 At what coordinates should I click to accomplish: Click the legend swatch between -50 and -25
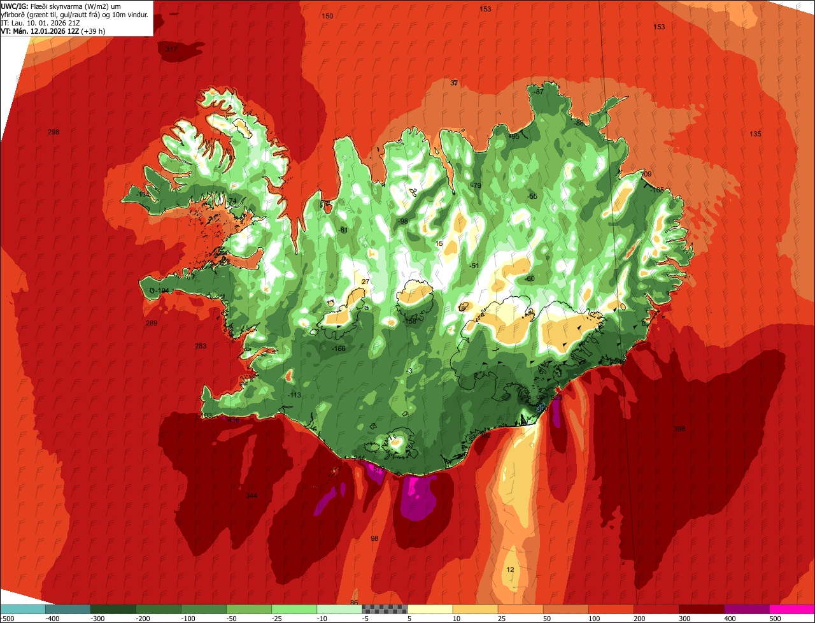click(x=249, y=608)
